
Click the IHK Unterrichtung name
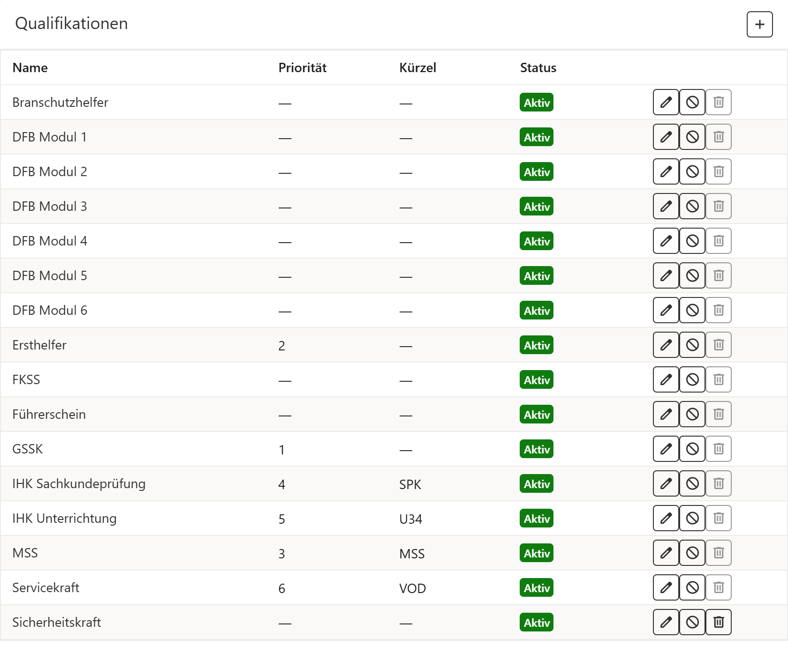[64, 519]
